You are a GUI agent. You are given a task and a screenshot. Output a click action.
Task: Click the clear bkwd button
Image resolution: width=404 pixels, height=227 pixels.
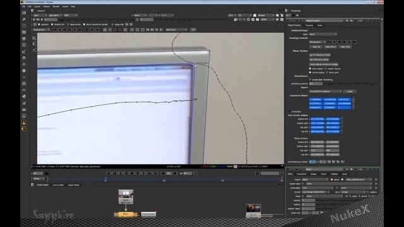pos(330,47)
